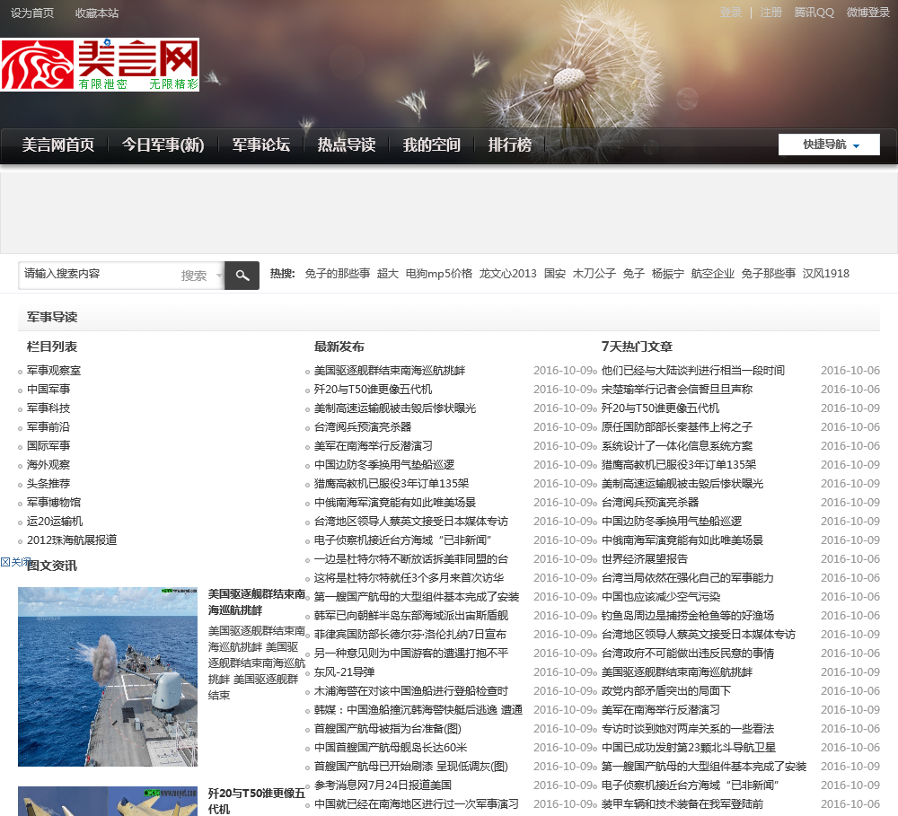Open hot article 世界经济展望报告

644,559
